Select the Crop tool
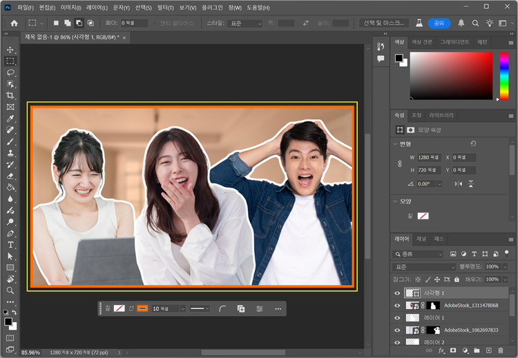The height and width of the screenshot is (358, 518). [10, 95]
